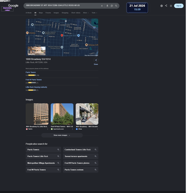Open Little Rock Housing Authority link
This screenshot has width=188, height=193.
click(36, 87)
